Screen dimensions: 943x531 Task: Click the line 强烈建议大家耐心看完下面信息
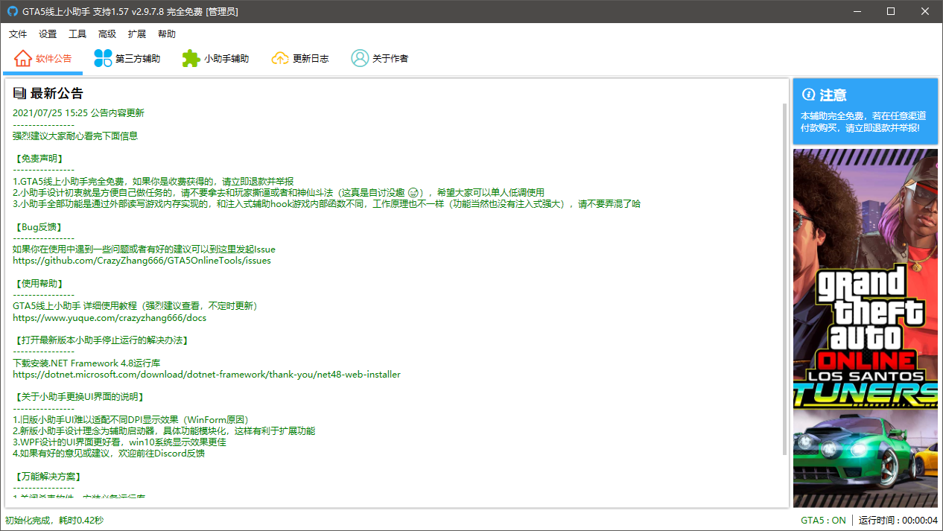click(75, 136)
